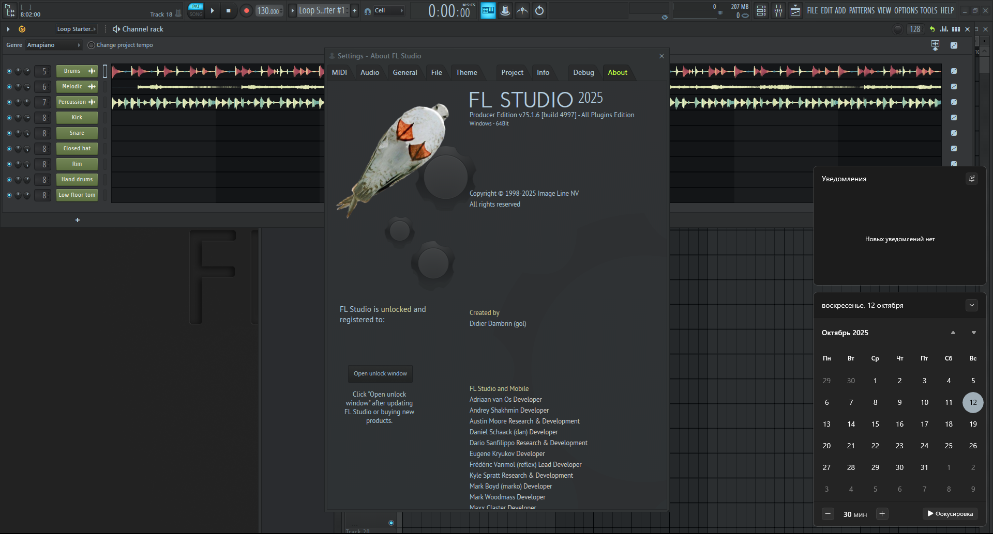Viewport: 993px width, 534px height.
Task: Open the Genre Amapiano dropdown
Action: coord(54,45)
